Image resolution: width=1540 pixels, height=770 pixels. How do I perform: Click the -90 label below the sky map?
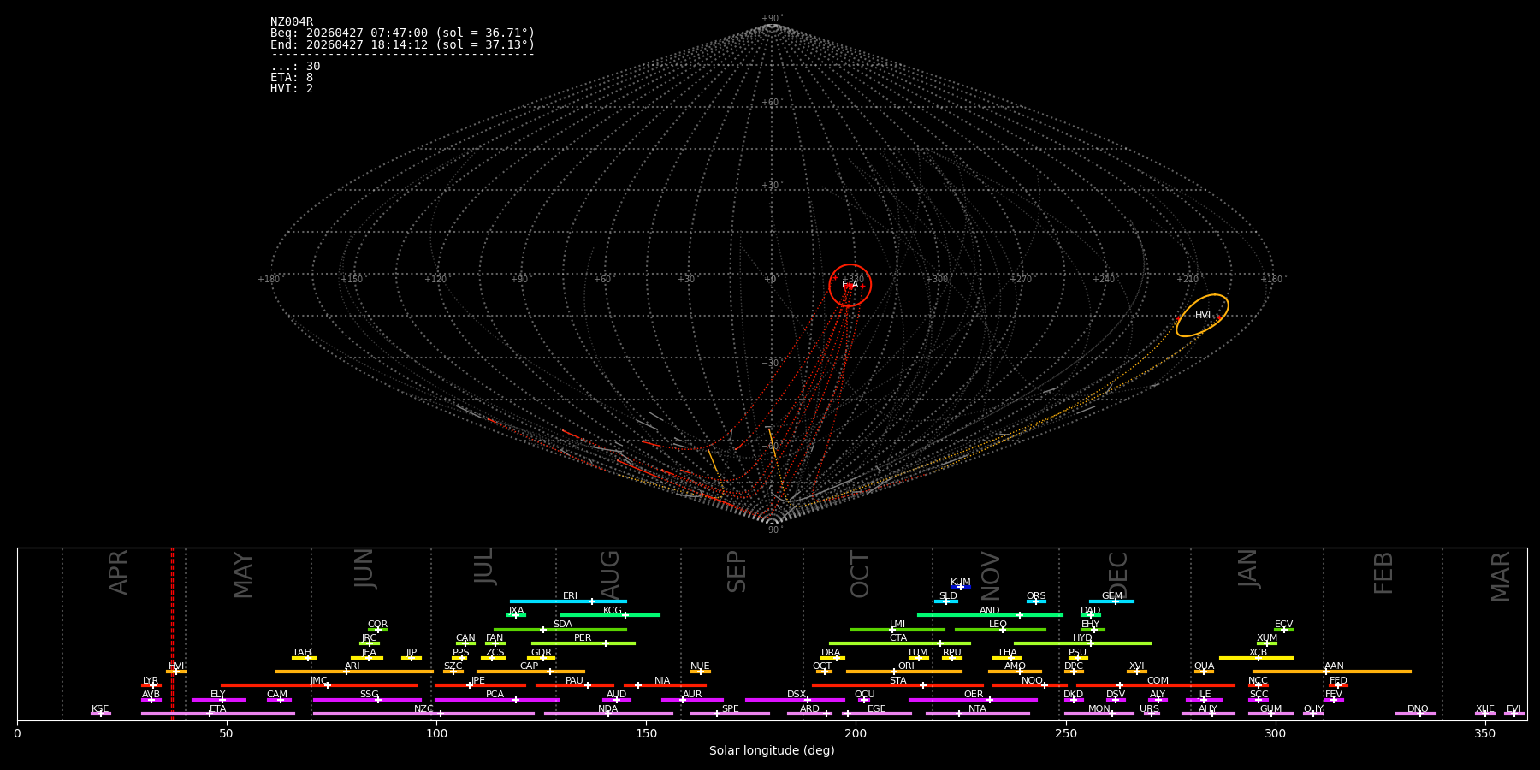771,530
